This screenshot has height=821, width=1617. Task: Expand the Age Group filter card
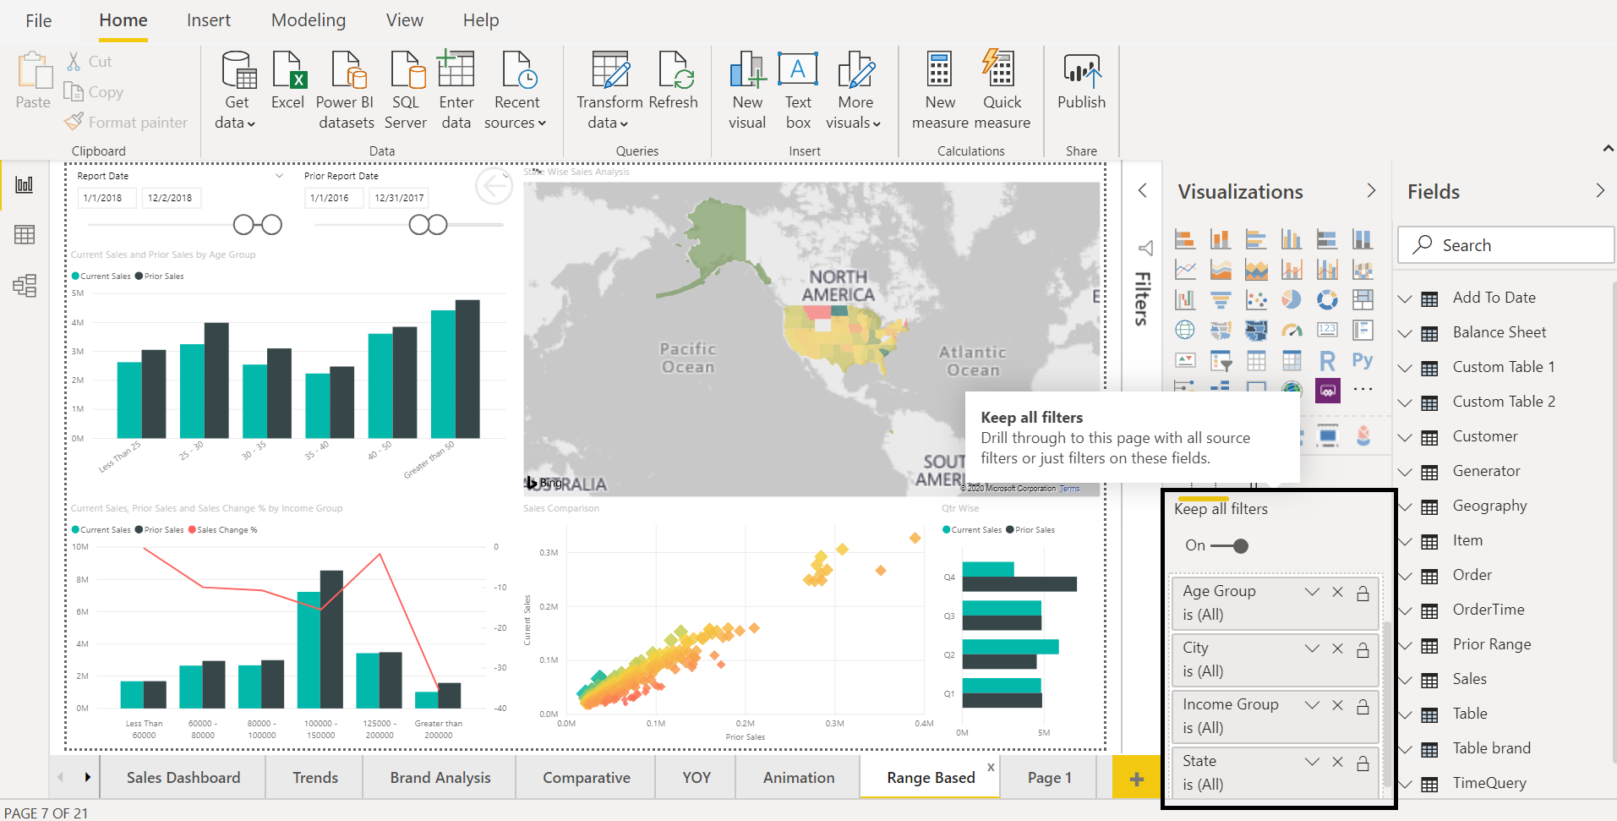pyautogui.click(x=1312, y=592)
